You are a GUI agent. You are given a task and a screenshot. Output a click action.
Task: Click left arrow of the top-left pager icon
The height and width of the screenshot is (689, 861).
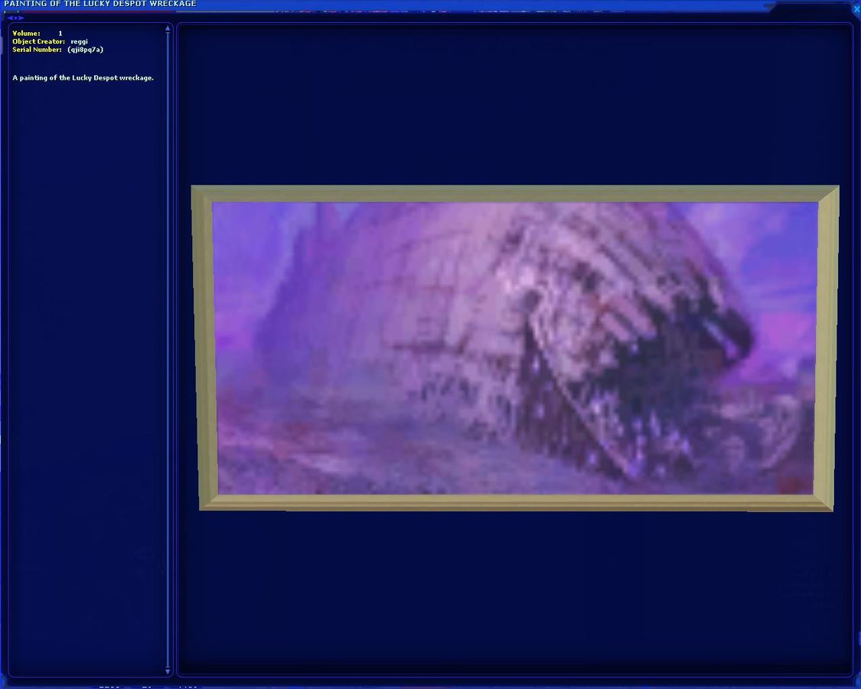coord(9,18)
